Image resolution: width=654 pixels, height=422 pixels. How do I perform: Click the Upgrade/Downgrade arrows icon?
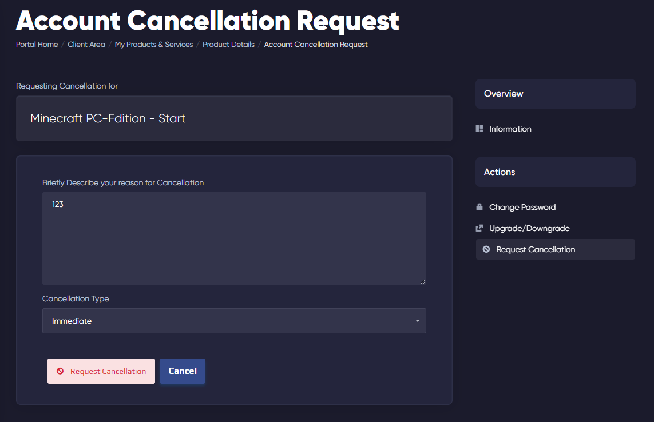click(x=479, y=228)
